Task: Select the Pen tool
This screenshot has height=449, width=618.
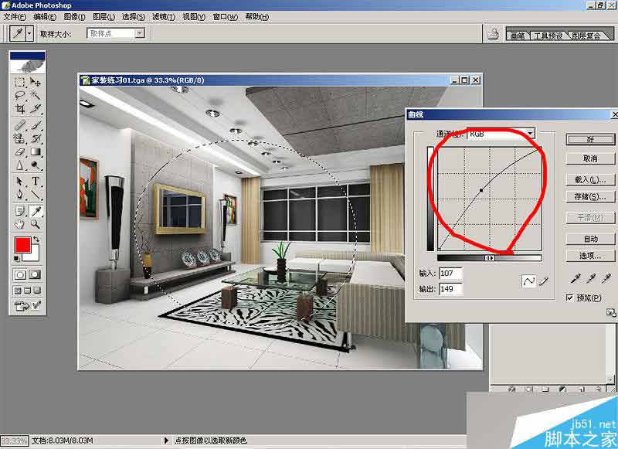Action: coord(20,194)
